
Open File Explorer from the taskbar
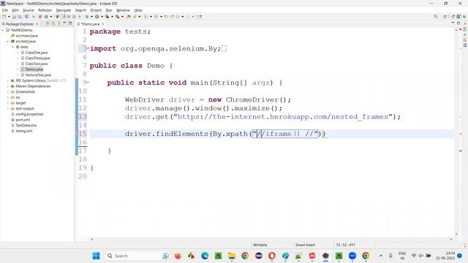232,256
